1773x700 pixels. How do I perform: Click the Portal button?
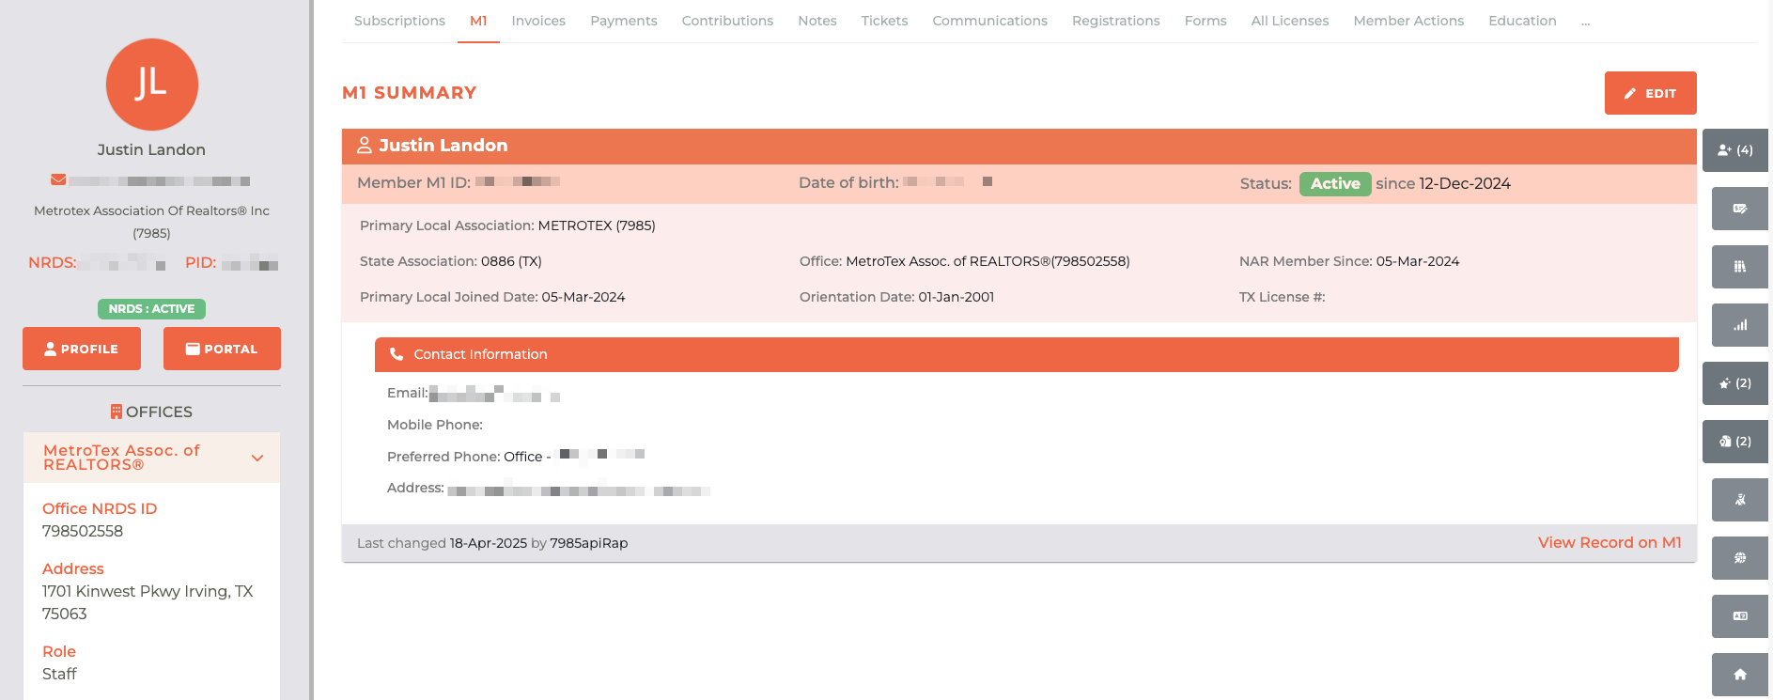pos(222,349)
